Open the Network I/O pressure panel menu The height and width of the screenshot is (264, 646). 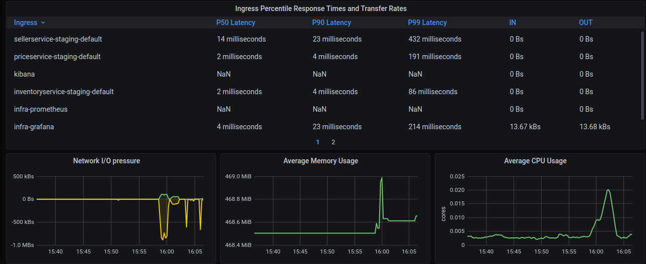pyautogui.click(x=106, y=161)
